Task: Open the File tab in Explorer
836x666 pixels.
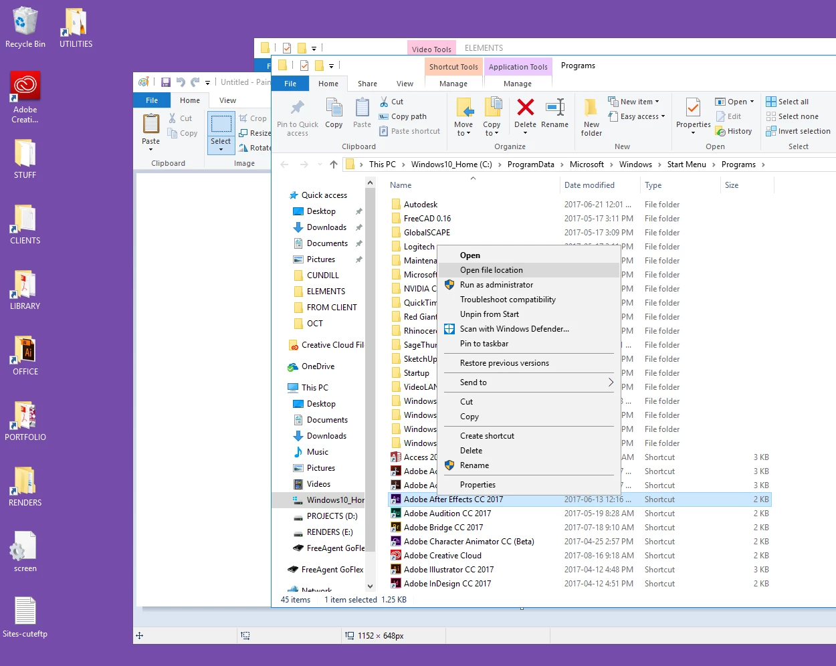Action: pyautogui.click(x=290, y=84)
